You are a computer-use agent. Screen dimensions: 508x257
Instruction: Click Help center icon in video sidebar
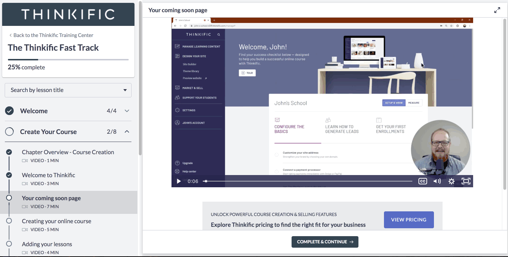click(x=177, y=171)
